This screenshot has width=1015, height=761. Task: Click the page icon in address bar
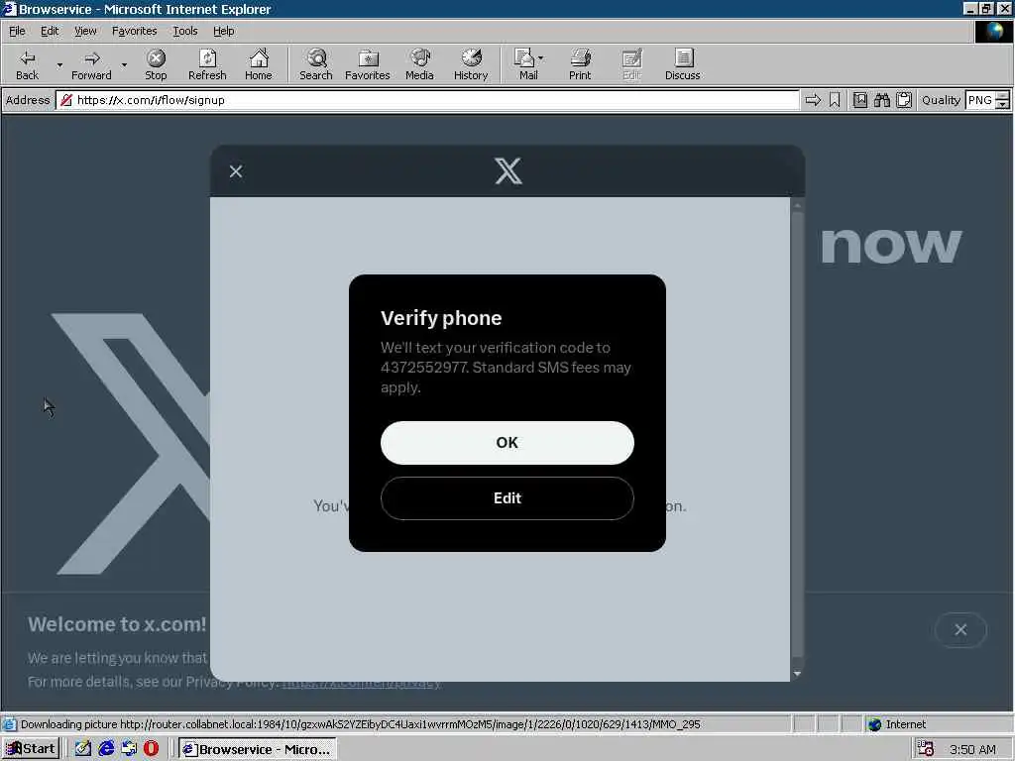(x=65, y=100)
